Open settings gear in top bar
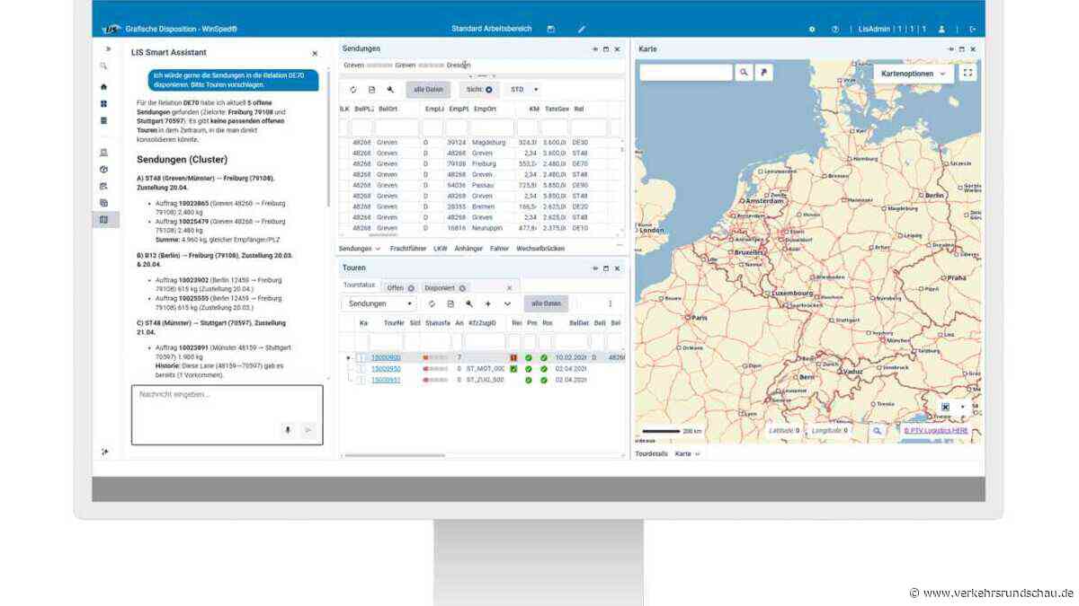The image size is (1079, 606). [x=812, y=29]
